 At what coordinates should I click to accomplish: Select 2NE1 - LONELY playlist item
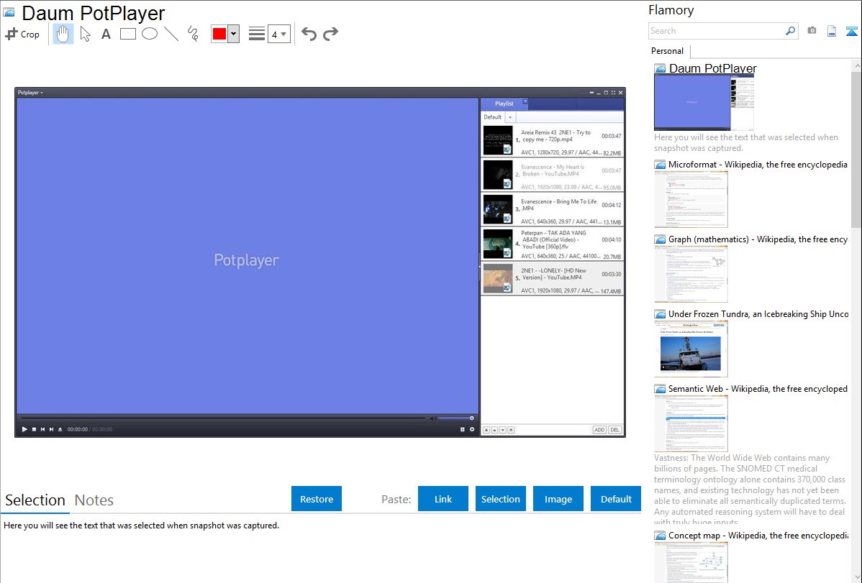(553, 279)
